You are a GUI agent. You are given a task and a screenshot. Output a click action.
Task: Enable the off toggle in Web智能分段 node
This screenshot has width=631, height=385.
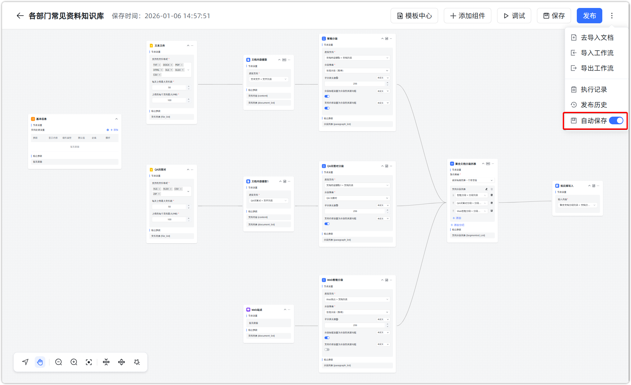[327, 350]
